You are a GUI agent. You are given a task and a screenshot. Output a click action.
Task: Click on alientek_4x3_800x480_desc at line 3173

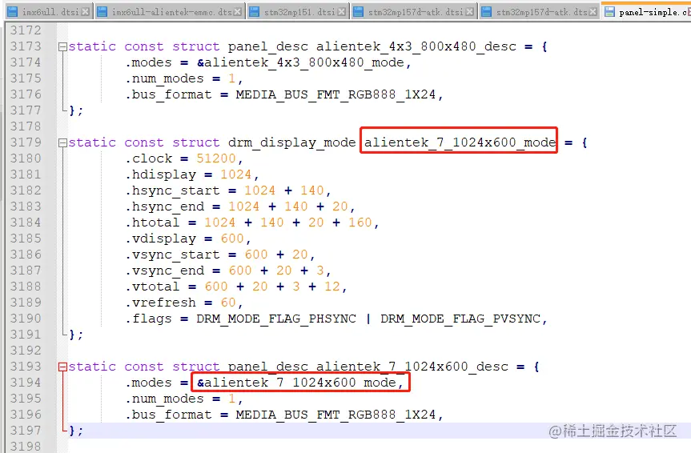[416, 46]
